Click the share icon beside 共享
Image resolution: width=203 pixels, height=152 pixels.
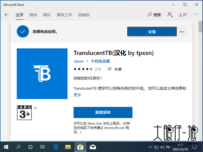coord(109,69)
